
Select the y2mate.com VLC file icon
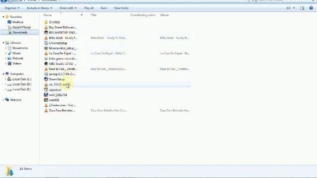(x=46, y=105)
